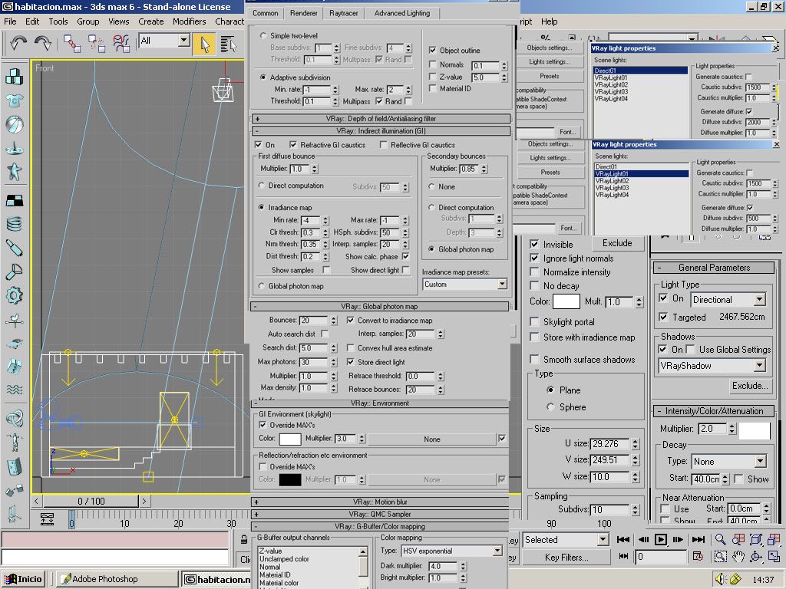
Task: Open the selection filter All dropdown
Action: 184,41
